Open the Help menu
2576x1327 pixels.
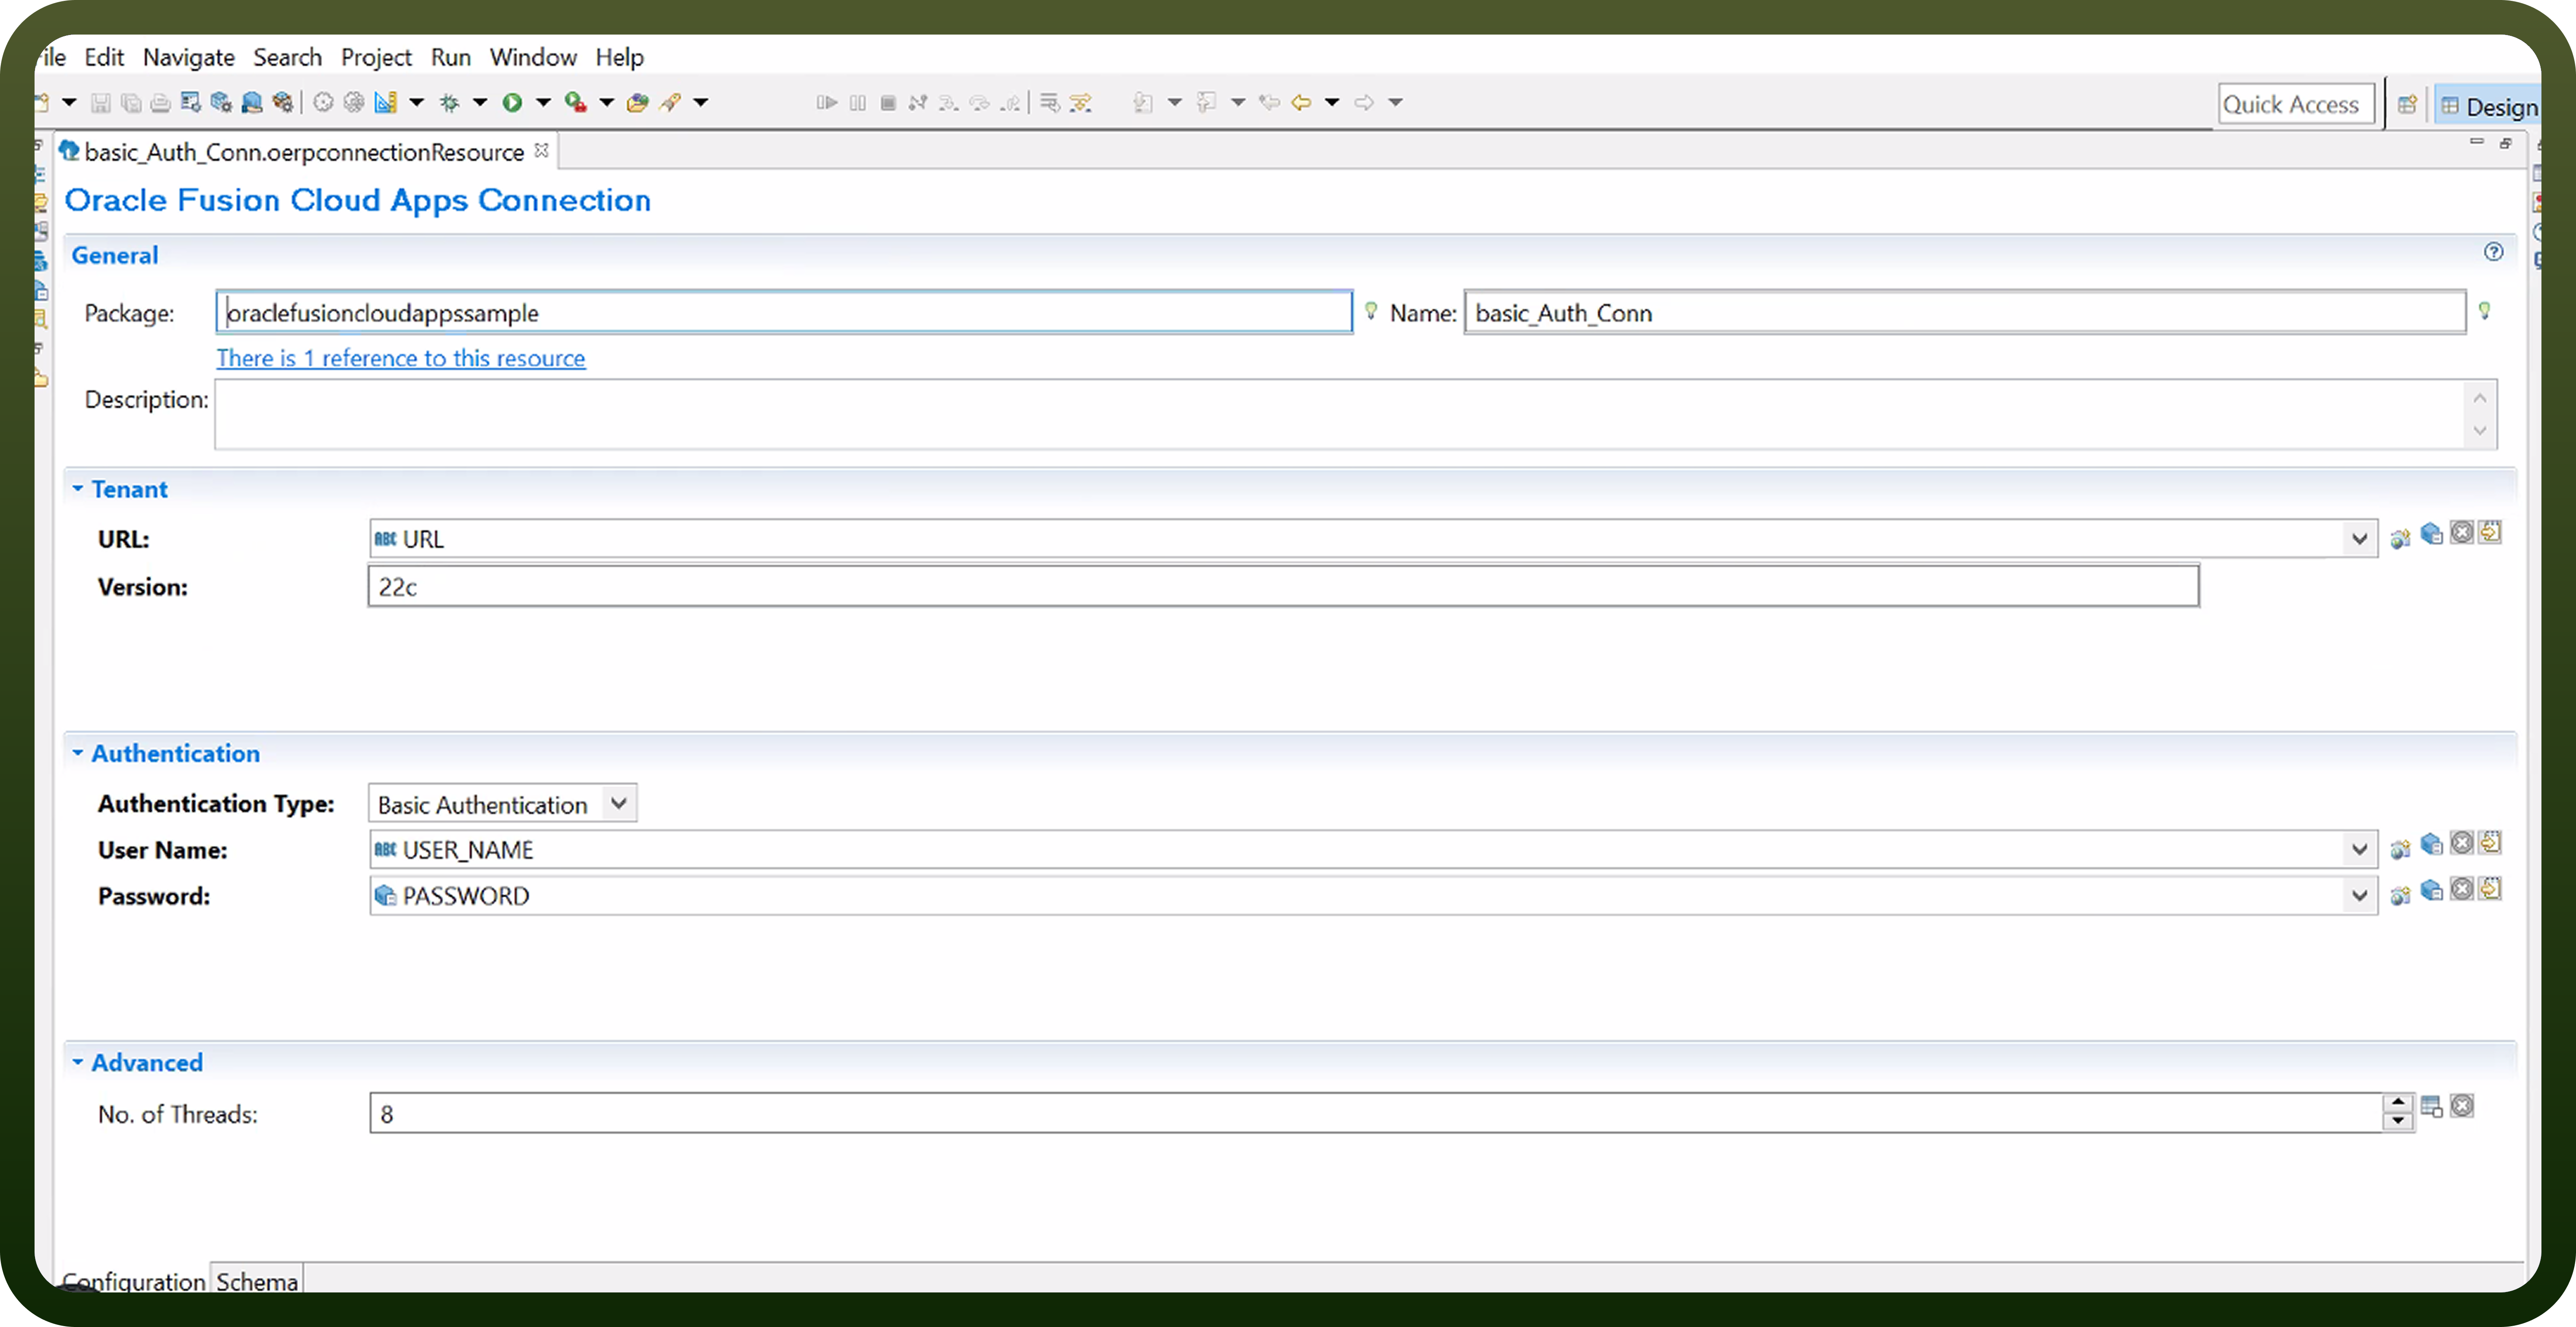tap(620, 57)
